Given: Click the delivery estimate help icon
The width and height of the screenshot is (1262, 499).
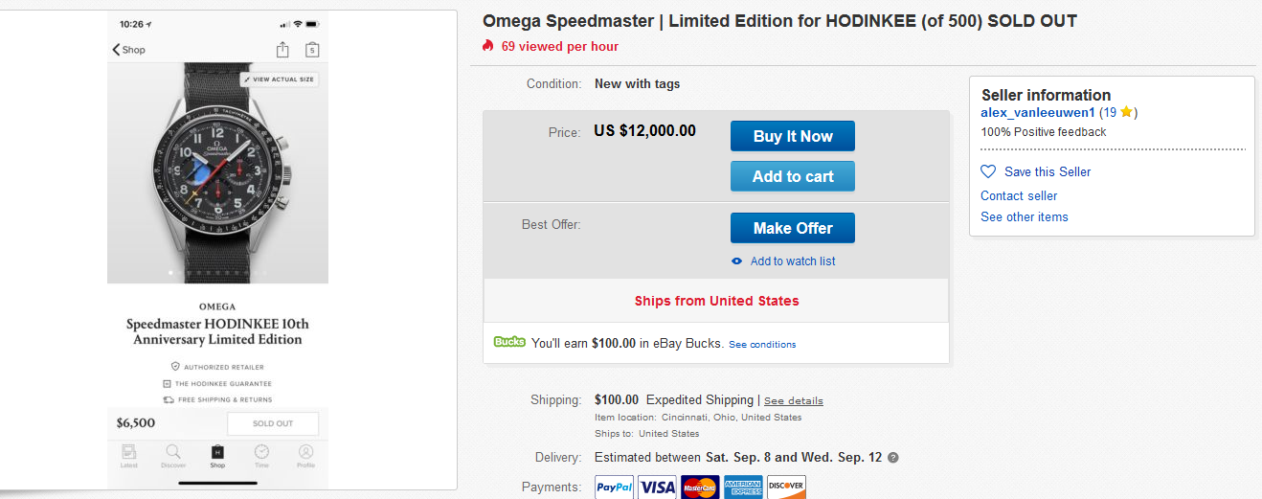Looking at the screenshot, I should 893,458.
